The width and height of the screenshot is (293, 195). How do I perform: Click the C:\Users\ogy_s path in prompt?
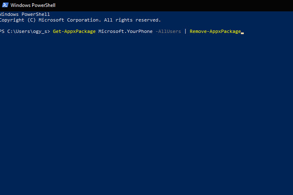(27, 31)
